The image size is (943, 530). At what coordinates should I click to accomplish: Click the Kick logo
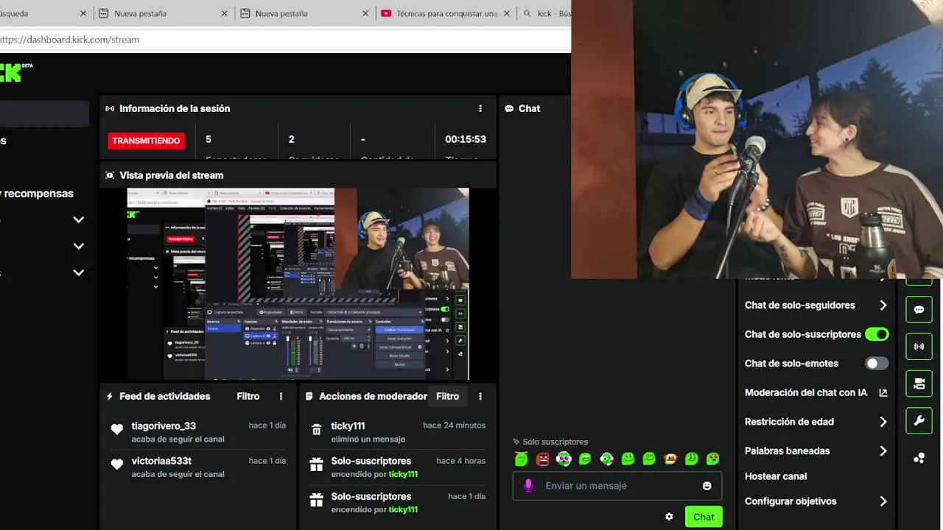[x=13, y=71]
